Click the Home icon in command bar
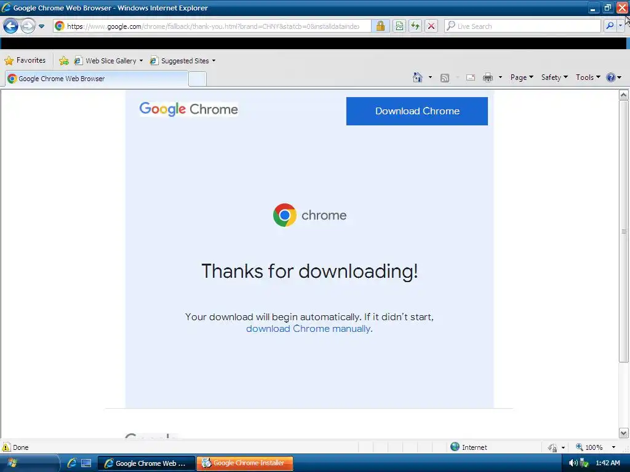 [418, 77]
